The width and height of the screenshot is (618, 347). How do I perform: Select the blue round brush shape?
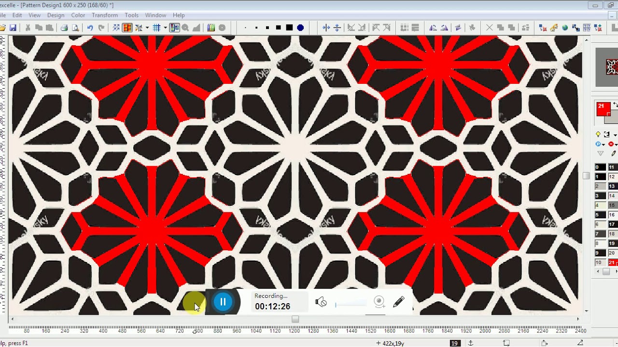tap(300, 28)
